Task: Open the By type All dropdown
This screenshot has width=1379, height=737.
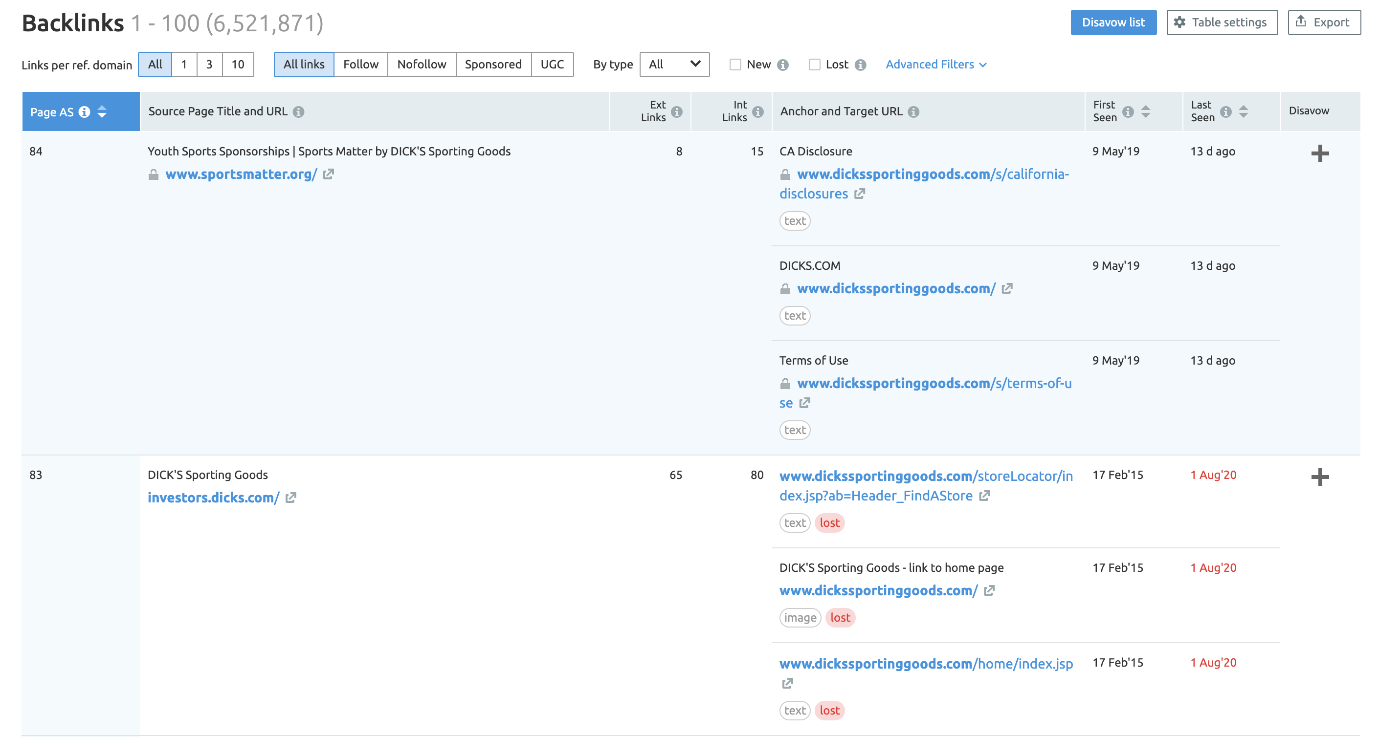Action: (x=675, y=65)
